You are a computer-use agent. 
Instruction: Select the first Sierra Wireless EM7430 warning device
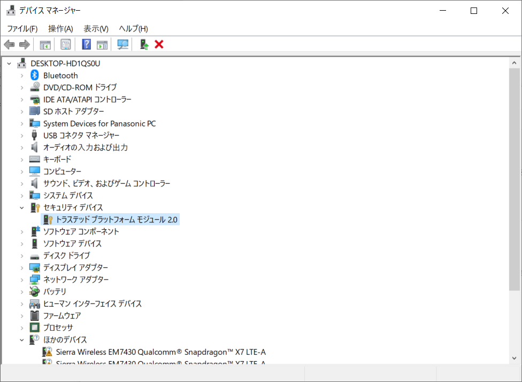pos(160,352)
